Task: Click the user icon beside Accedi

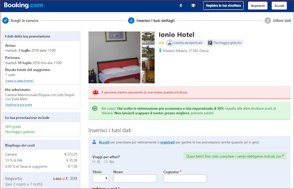Action: coord(94,142)
